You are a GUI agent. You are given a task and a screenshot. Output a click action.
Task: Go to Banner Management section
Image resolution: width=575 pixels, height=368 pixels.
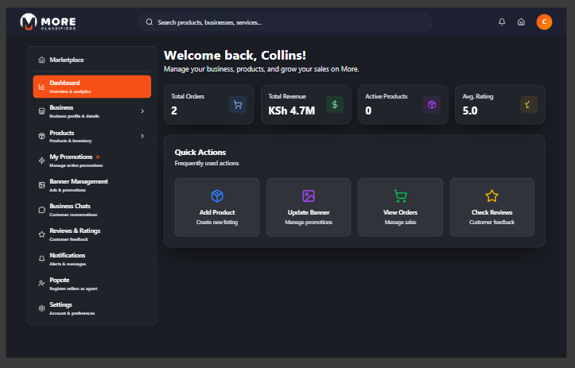pos(78,184)
